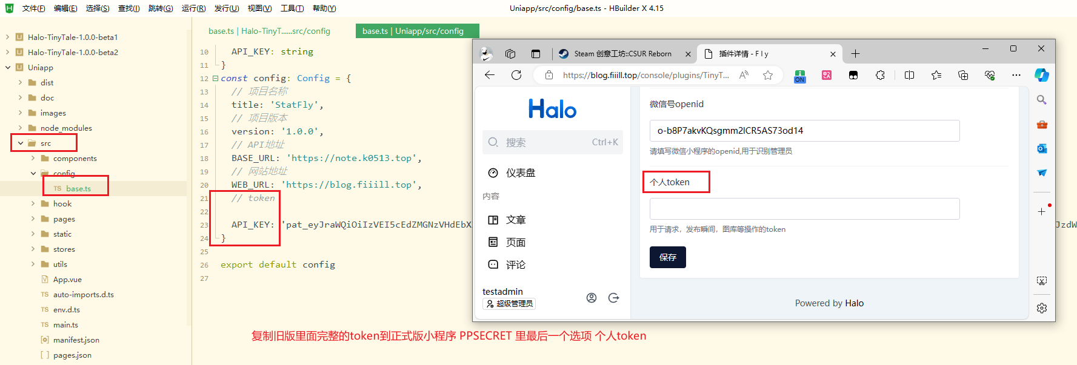Open the 运行(R) menu
This screenshot has height=365, width=1077.
(x=193, y=8)
